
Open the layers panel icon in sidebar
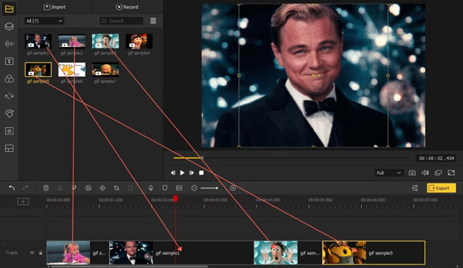pos(9,26)
